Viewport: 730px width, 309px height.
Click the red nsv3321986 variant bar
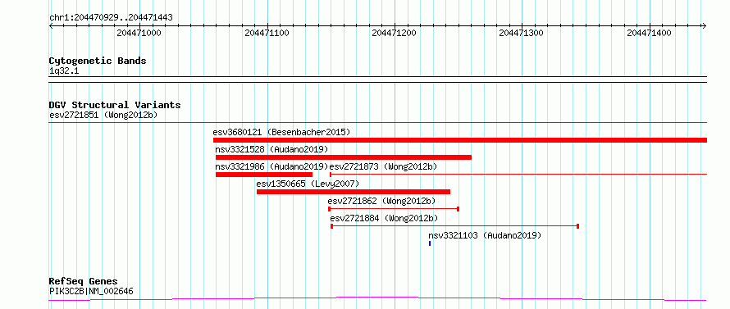coord(264,175)
